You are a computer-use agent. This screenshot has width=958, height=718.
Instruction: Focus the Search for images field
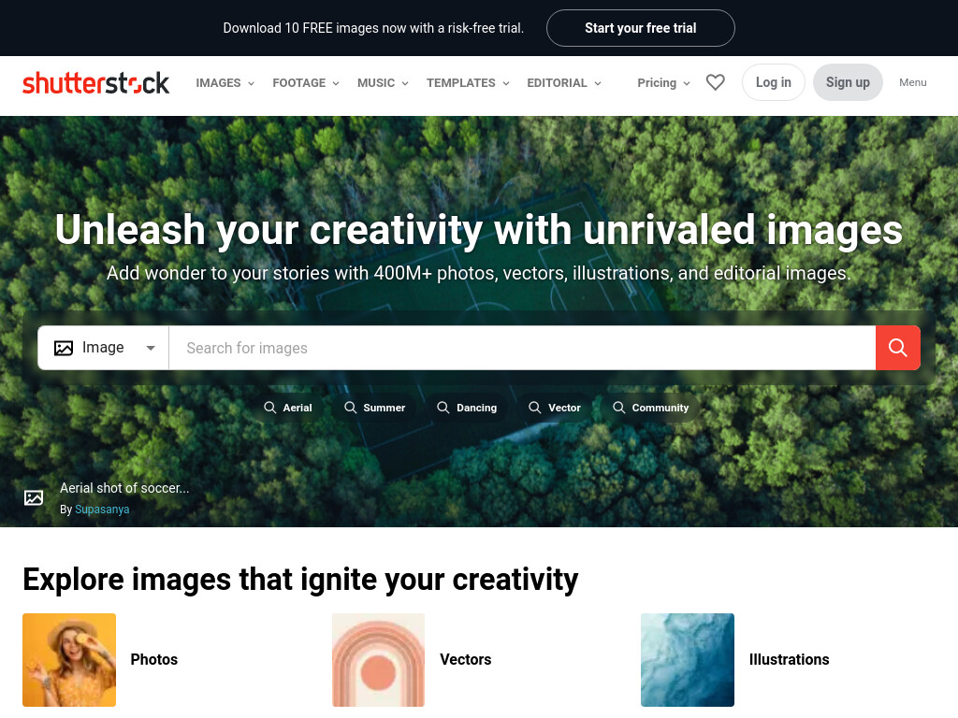(x=522, y=348)
